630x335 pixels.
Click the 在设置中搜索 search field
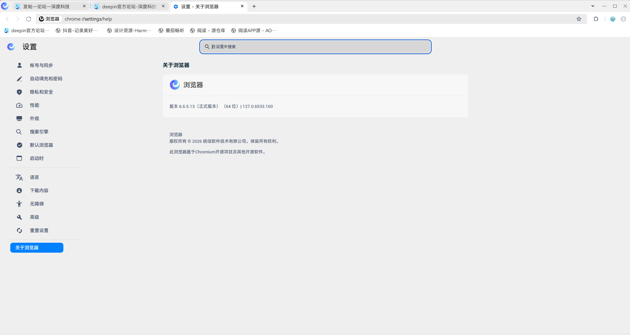(x=315, y=47)
